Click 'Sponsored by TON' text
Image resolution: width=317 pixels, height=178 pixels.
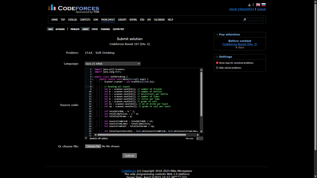[87, 12]
